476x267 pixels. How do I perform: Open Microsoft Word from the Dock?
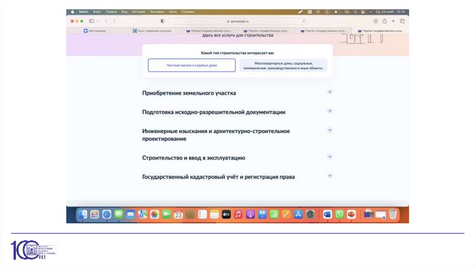pyautogui.click(x=327, y=214)
